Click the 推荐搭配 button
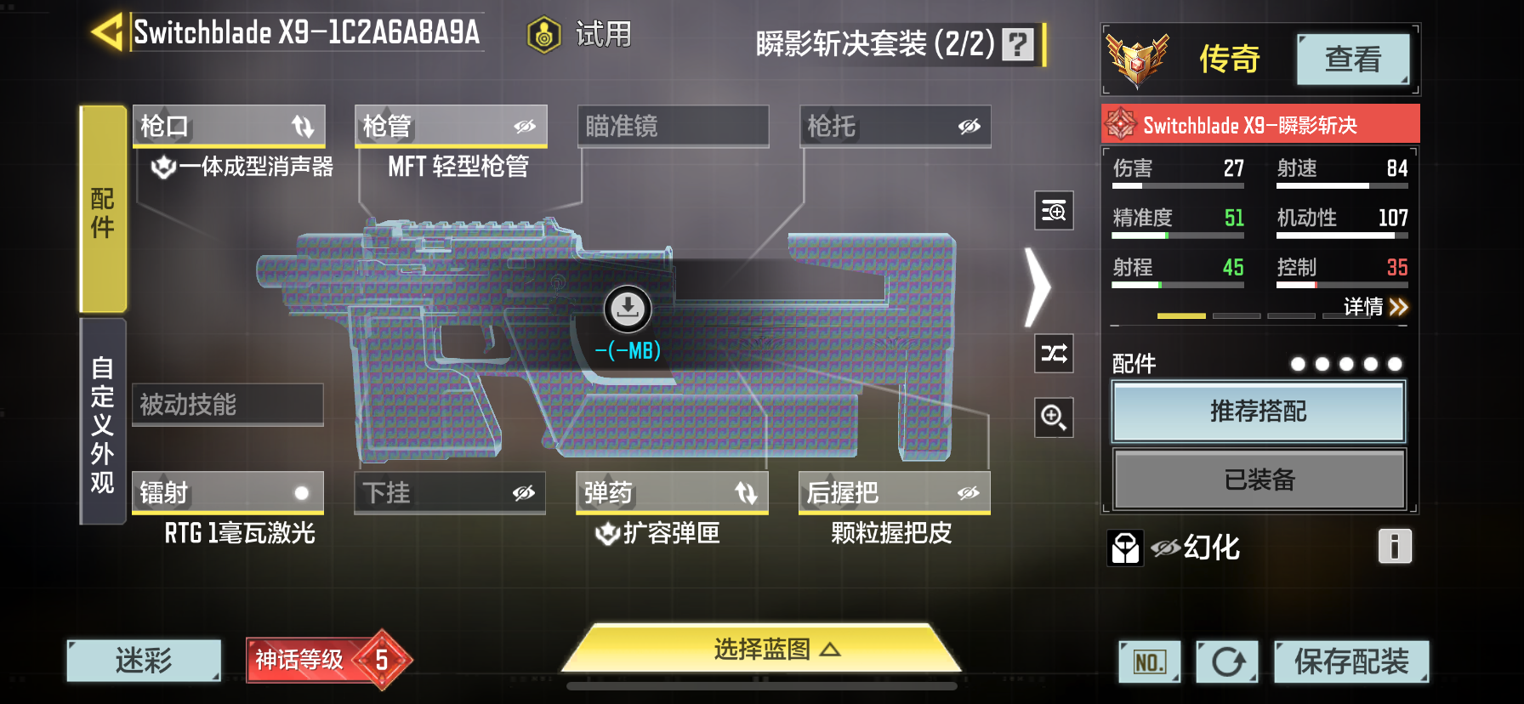The height and width of the screenshot is (704, 1524). 1259,412
